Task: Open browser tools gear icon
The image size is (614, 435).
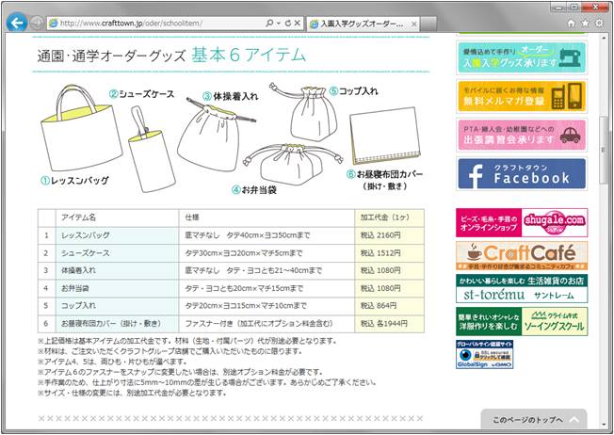Action: (x=599, y=21)
